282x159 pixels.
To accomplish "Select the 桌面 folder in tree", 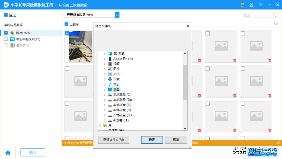I will [116, 89].
